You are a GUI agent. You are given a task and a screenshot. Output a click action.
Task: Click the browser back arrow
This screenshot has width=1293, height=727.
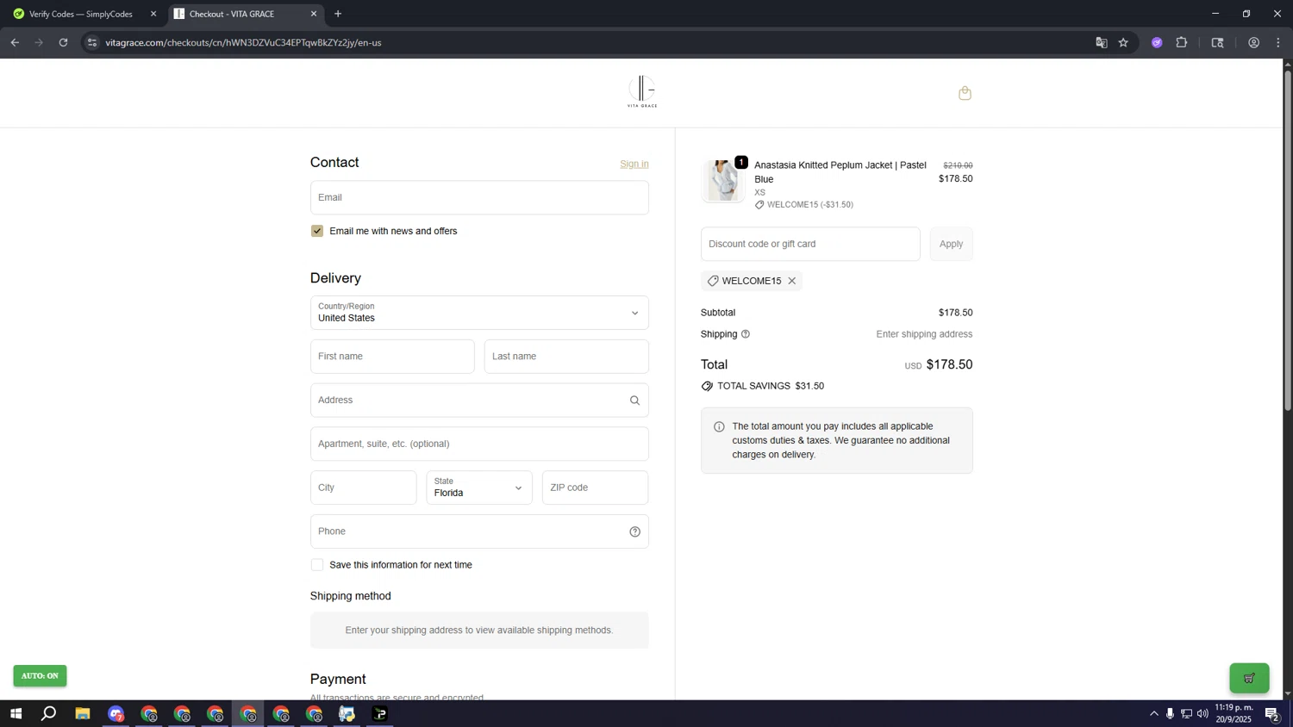click(x=15, y=42)
